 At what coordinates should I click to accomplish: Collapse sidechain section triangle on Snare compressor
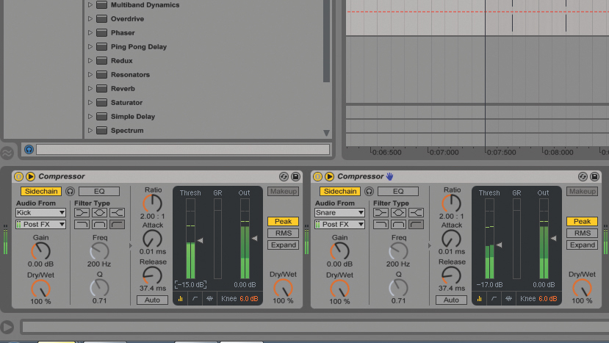430,245
